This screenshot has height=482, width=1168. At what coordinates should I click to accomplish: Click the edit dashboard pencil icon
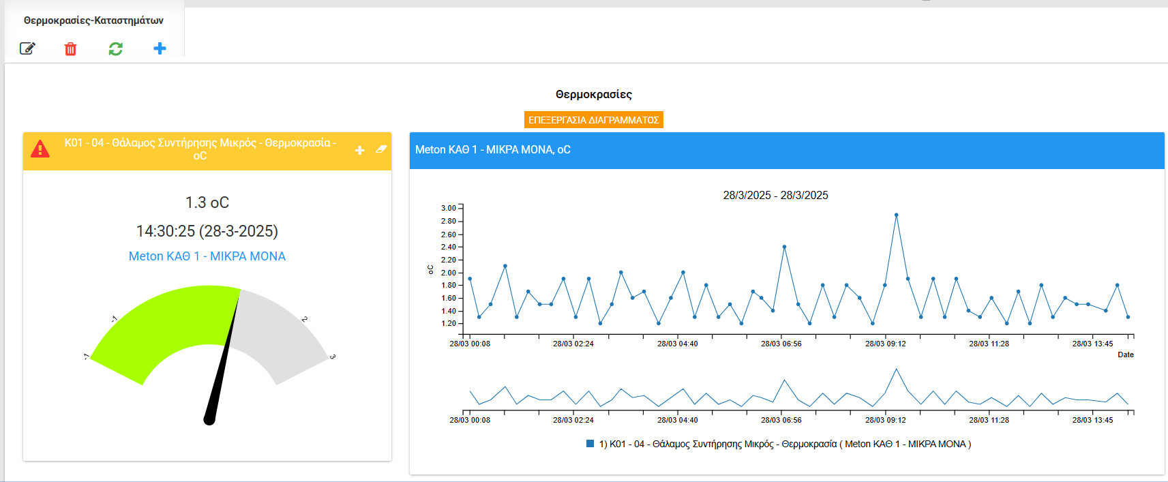(x=27, y=48)
